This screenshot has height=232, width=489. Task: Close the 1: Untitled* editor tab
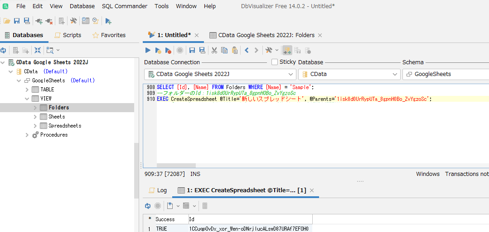197,35
